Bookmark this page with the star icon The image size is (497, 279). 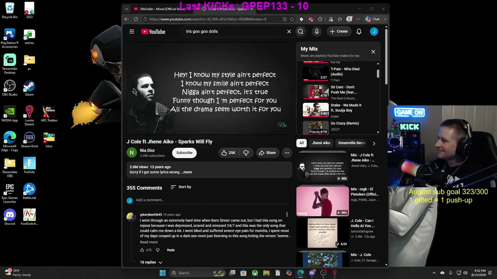click(292, 19)
